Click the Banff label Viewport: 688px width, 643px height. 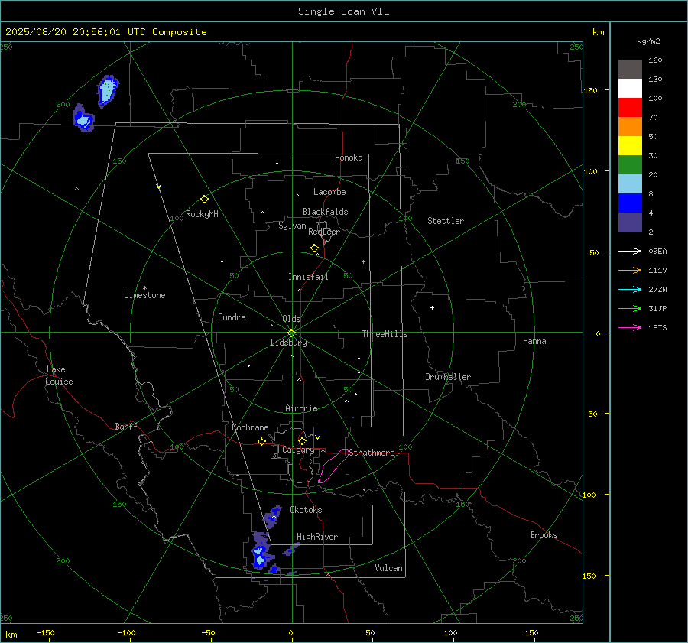coord(126,426)
